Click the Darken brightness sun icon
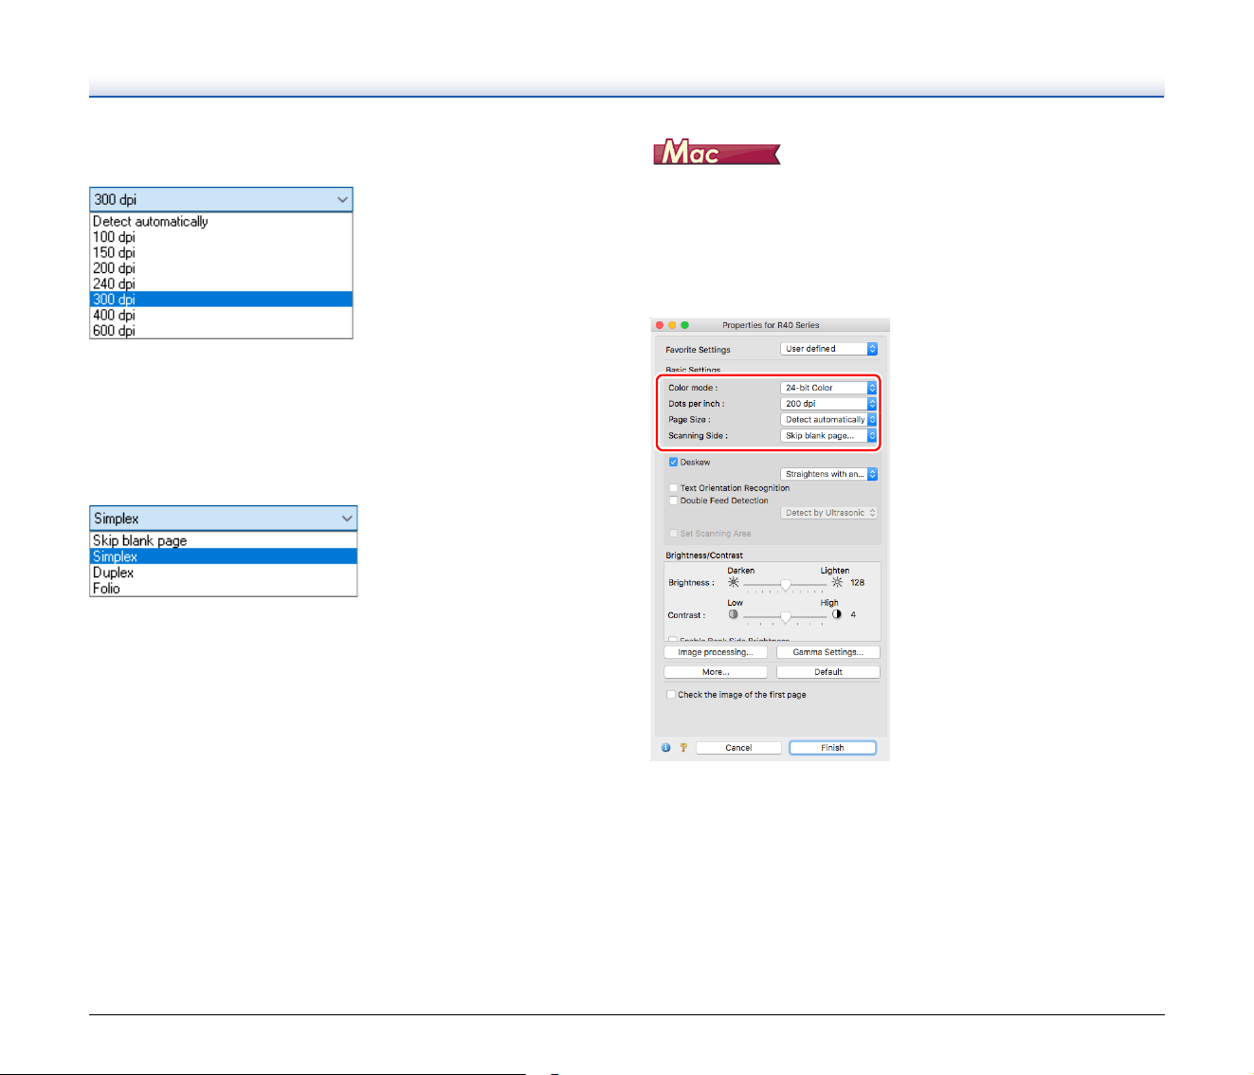This screenshot has height=1075, width=1254. coord(734,583)
